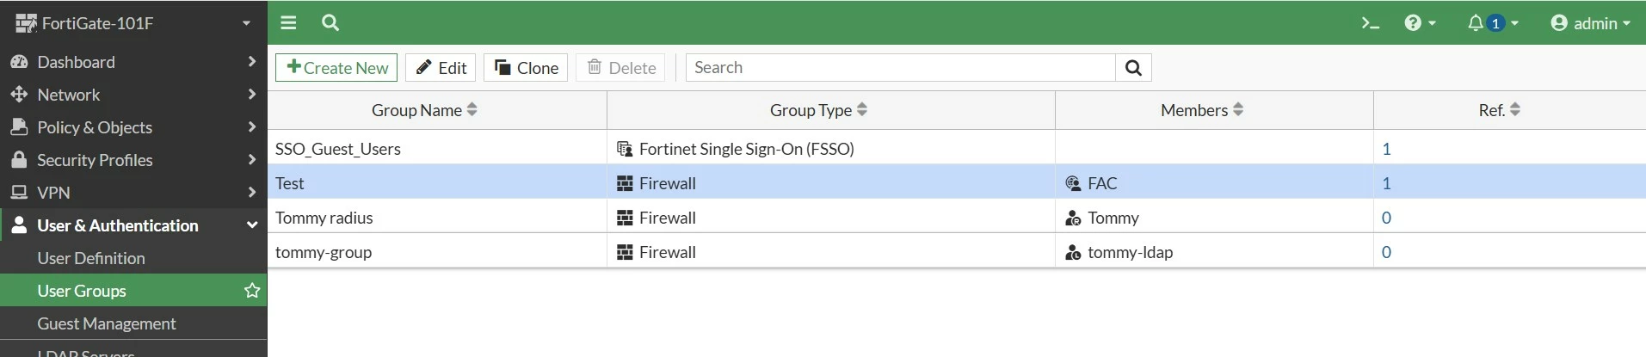Open the Ref. count link for SSO_Guest_Users
This screenshot has height=357, width=1646.
pyautogui.click(x=1386, y=149)
